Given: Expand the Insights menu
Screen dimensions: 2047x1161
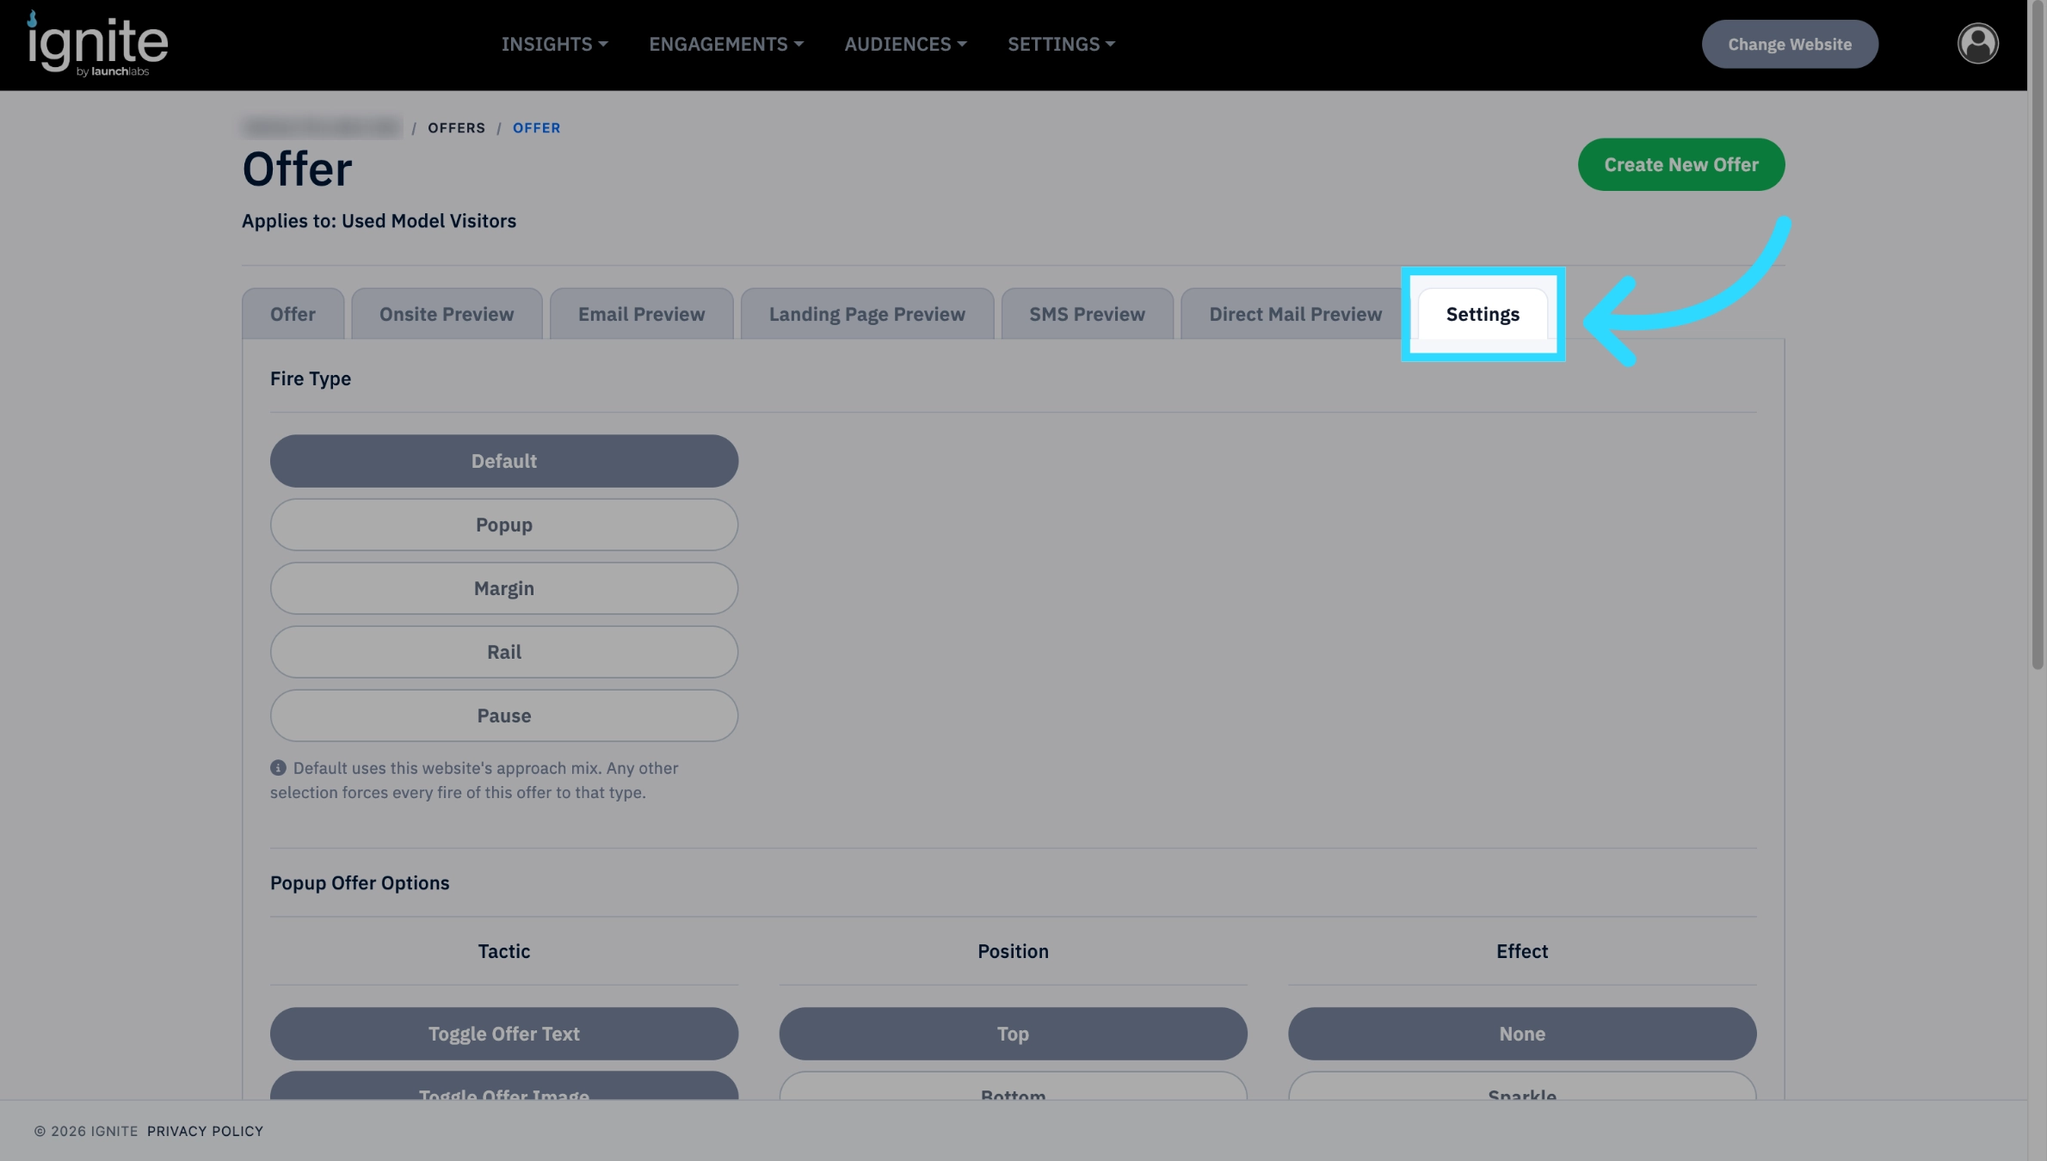Looking at the screenshot, I should (554, 44).
